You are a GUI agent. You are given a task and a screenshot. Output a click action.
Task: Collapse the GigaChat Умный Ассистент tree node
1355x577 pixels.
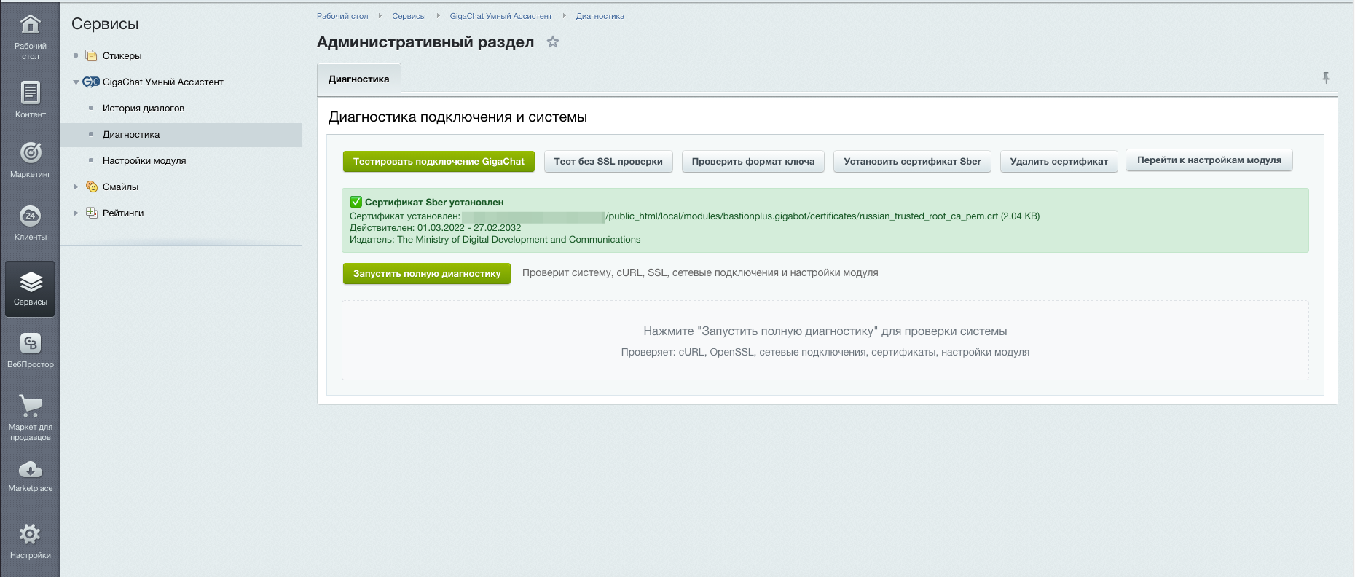pos(76,82)
